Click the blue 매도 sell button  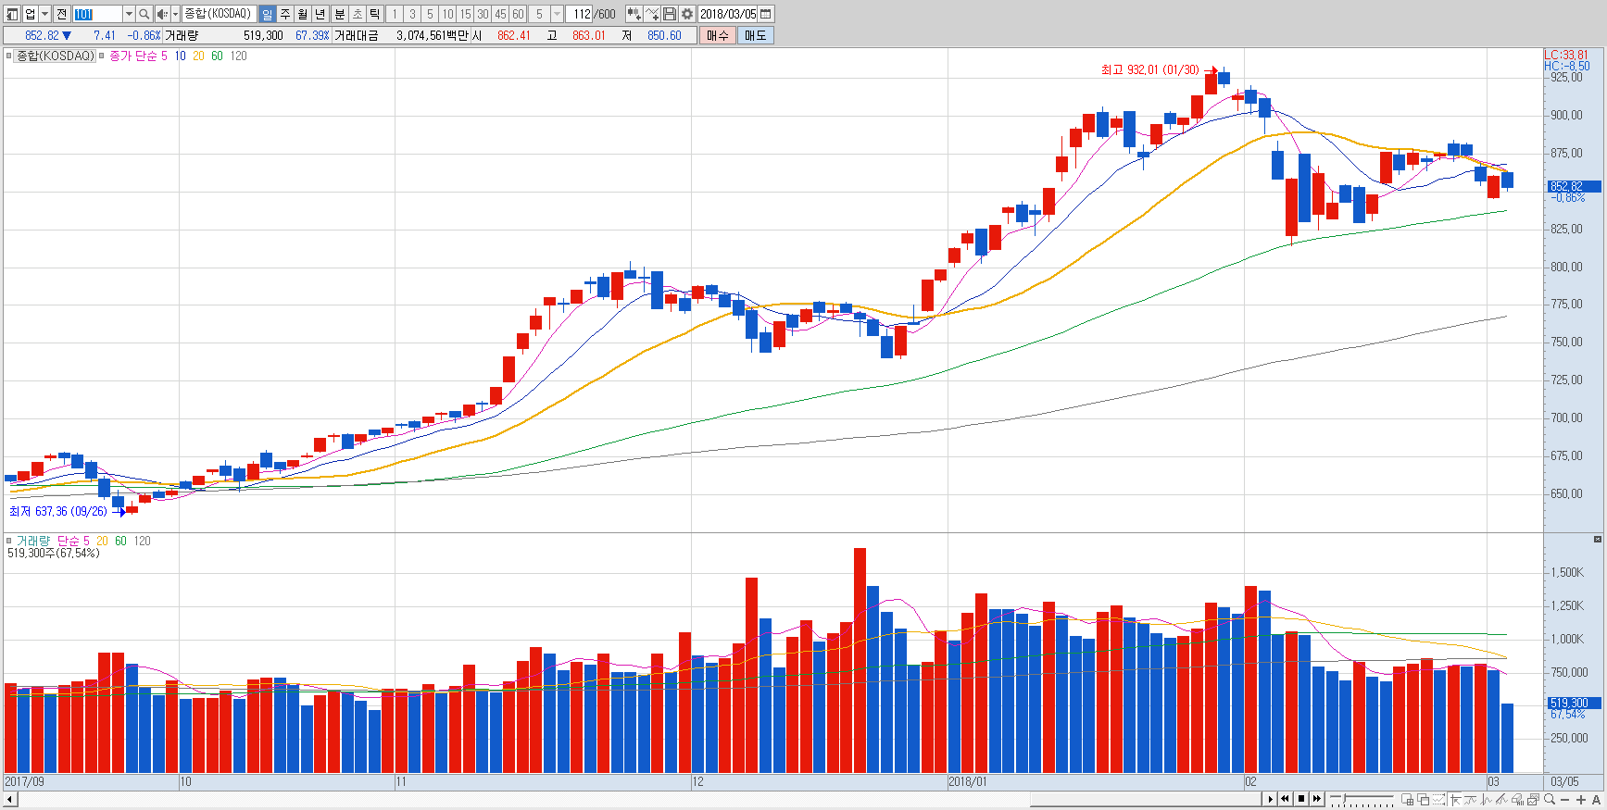(x=756, y=35)
